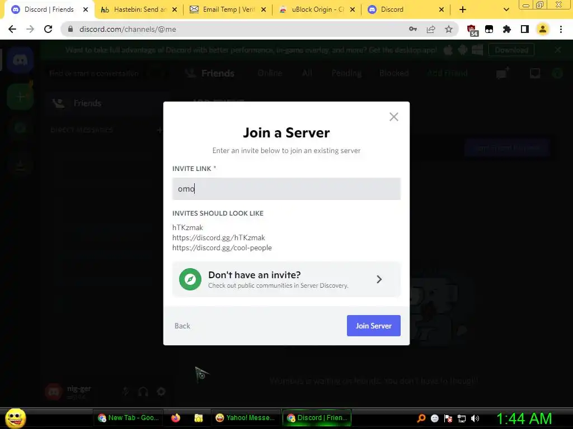573x429 pixels.
Task: Switch to Discord | Friends taskbar item
Action: pyautogui.click(x=317, y=418)
